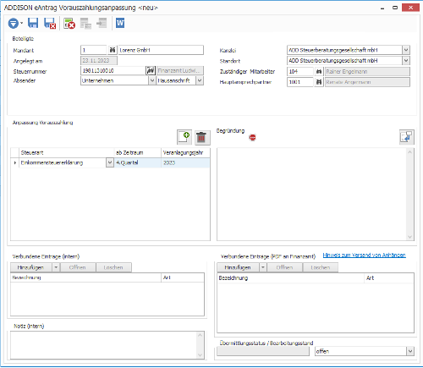This screenshot has width=423, height=368.
Task: Click the Mandant number input field
Action: [94, 50]
